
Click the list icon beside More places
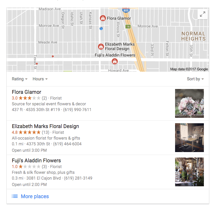15,196
